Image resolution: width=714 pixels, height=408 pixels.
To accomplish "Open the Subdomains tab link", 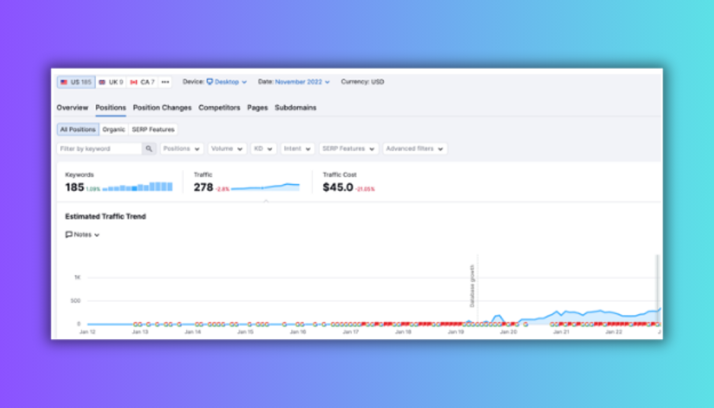I will point(296,108).
